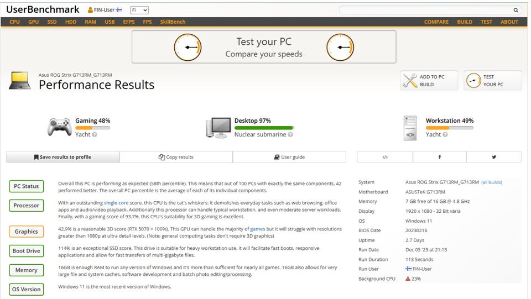Screen dimensions: 531x299
Task: Open the USB menu
Action: click(110, 22)
